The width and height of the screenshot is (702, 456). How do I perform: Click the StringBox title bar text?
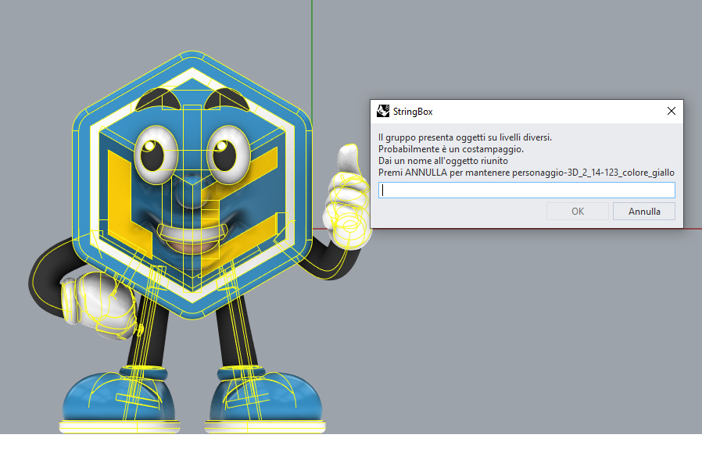click(414, 112)
